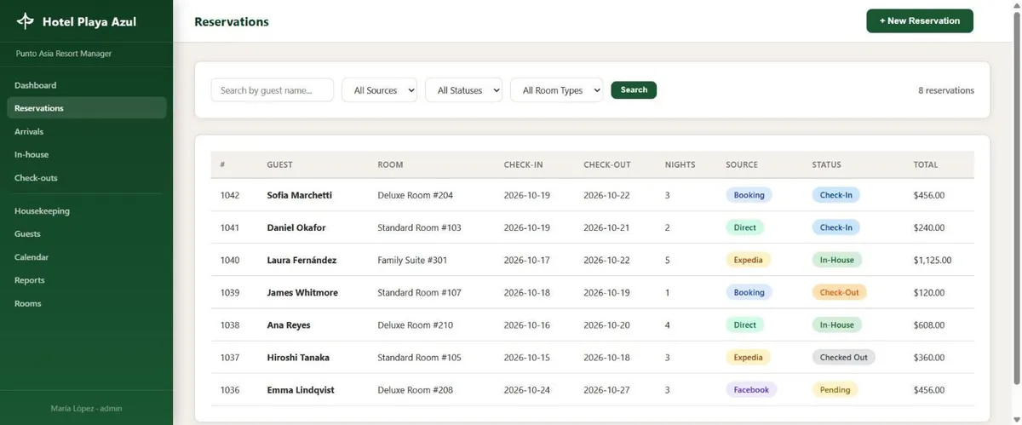Click the NIGHTS column header

click(x=680, y=165)
